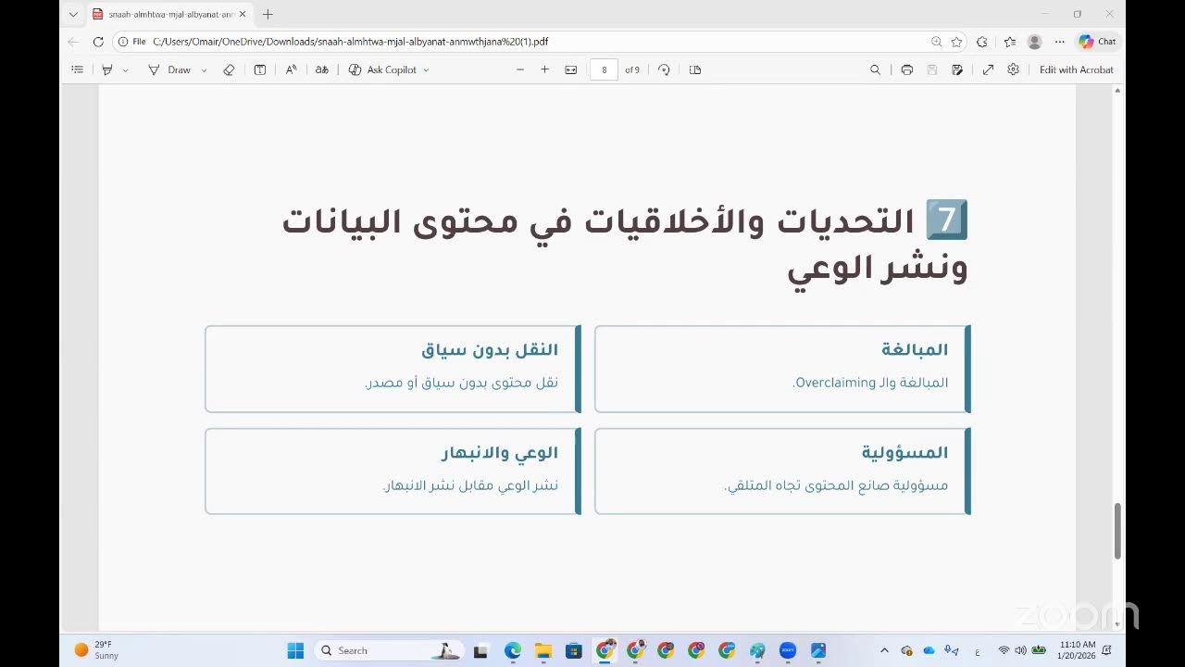Screen dimensions: 1185x667
Task: Open Task View on taskbar
Action: (480, 650)
